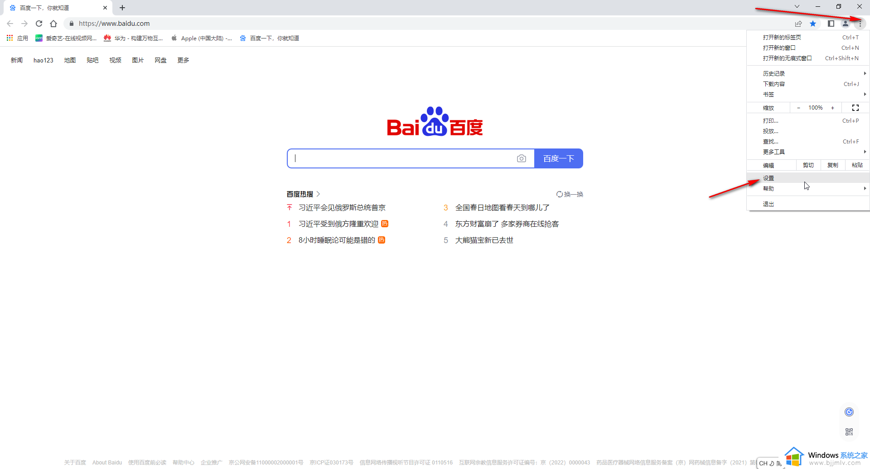Viewport: 870px width, 469px height.
Task: Zoom in with the plus button
Action: tap(833, 108)
